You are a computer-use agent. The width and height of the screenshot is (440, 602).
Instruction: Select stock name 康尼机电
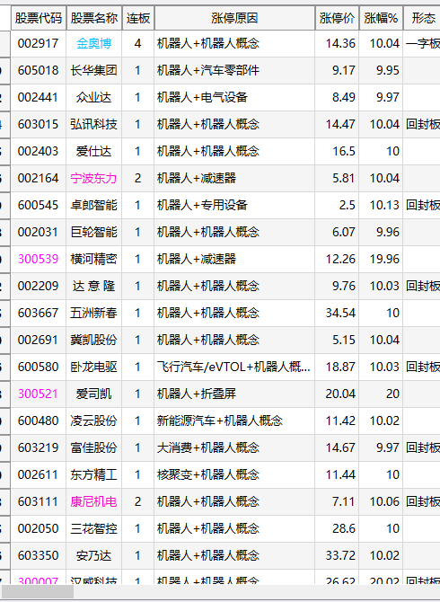[x=94, y=501]
